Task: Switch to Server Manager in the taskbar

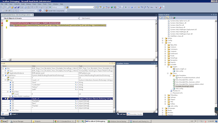Action: 20,121
